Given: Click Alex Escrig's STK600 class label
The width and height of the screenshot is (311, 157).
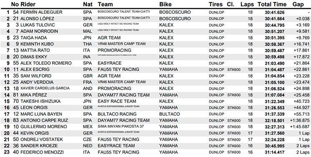Looking at the screenshot, I should [x=234, y=70].
